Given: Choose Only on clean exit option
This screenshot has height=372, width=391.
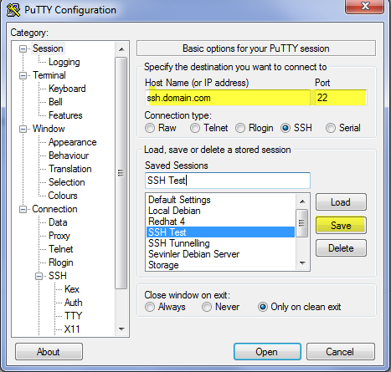Looking at the screenshot, I should 263,307.
